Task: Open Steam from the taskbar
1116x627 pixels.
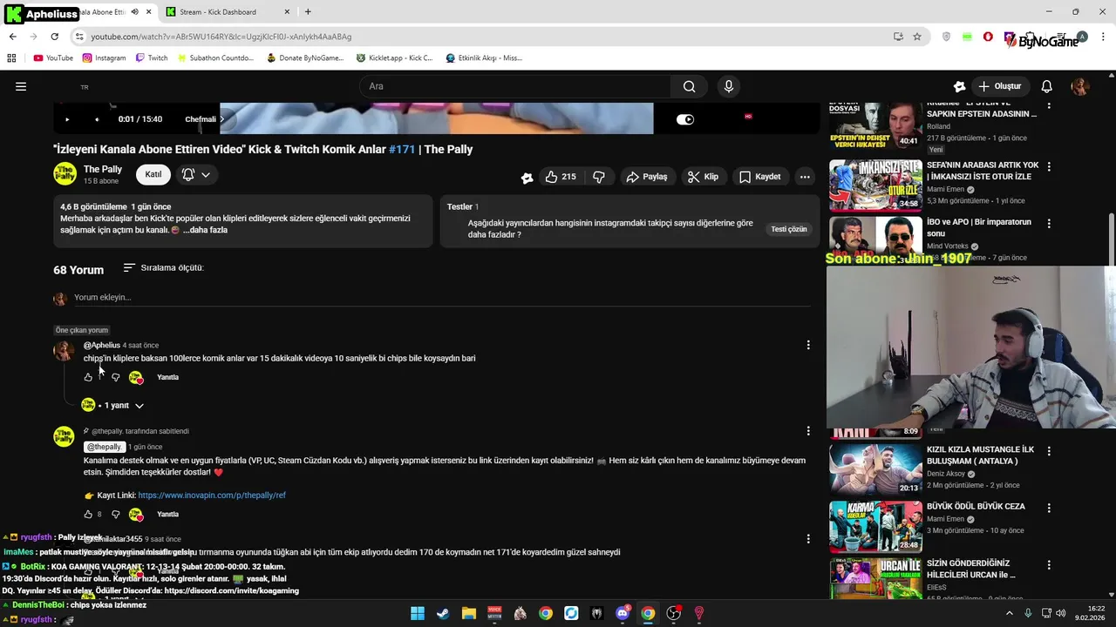Action: [x=443, y=613]
